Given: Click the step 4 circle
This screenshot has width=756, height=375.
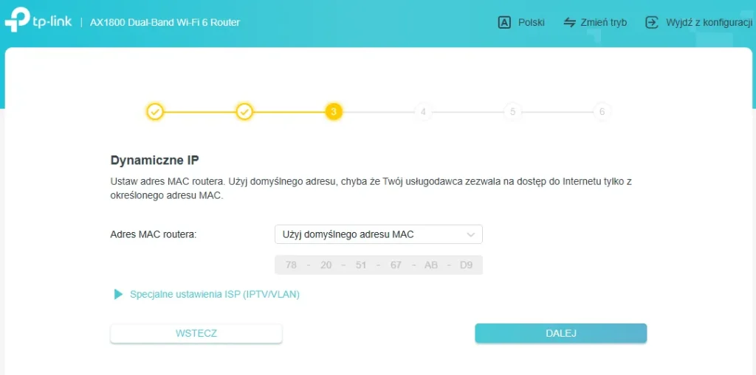Looking at the screenshot, I should coord(423,112).
